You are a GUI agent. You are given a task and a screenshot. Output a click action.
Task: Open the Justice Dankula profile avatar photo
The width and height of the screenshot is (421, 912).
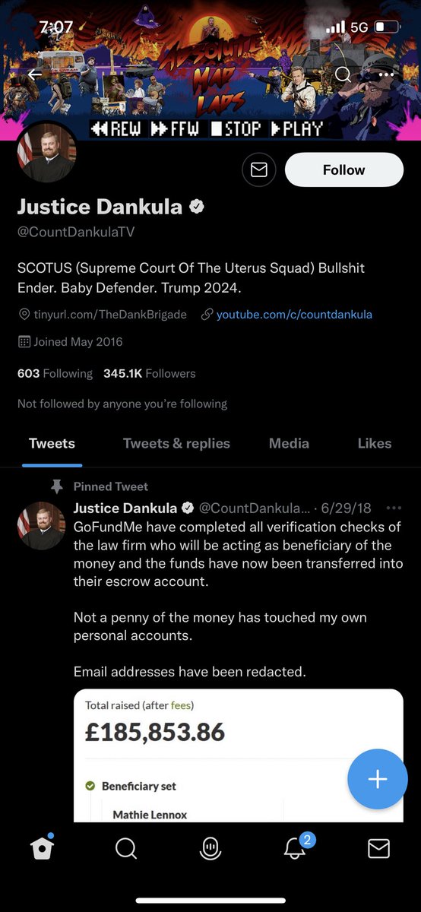46,151
